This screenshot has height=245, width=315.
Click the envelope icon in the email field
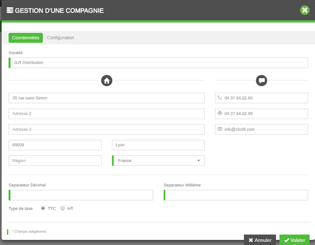pos(220,129)
